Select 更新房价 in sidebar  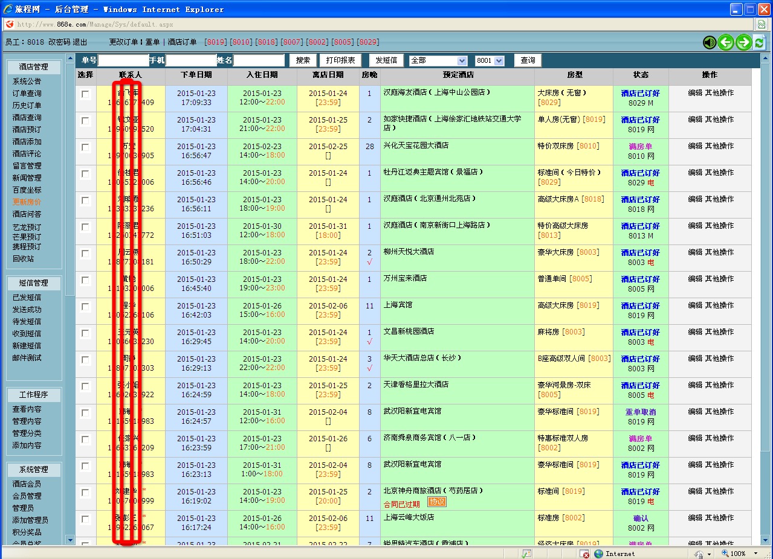point(27,202)
